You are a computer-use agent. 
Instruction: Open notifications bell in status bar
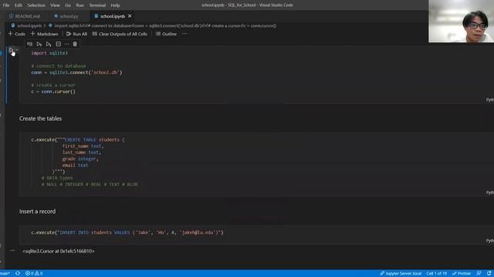pos(489,274)
